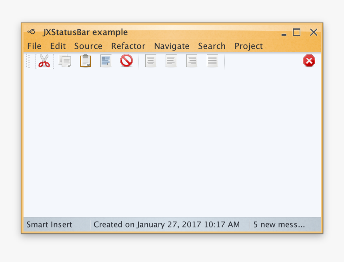The width and height of the screenshot is (344, 262).
Task: Click the Smart Insert status label
Action: pyautogui.click(x=49, y=225)
